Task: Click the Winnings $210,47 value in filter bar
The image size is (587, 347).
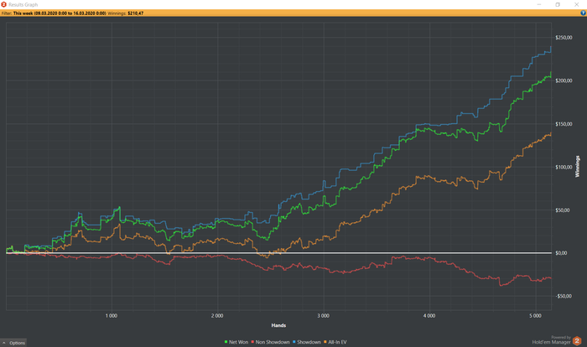Action: pyautogui.click(x=136, y=13)
